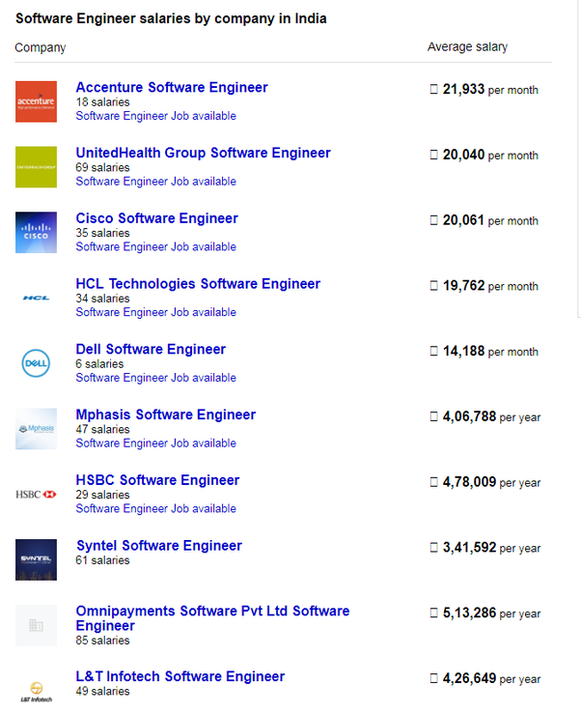Image resolution: width=581 pixels, height=714 pixels.
Task: View Dell Software Engineer Job available
Action: (x=155, y=378)
